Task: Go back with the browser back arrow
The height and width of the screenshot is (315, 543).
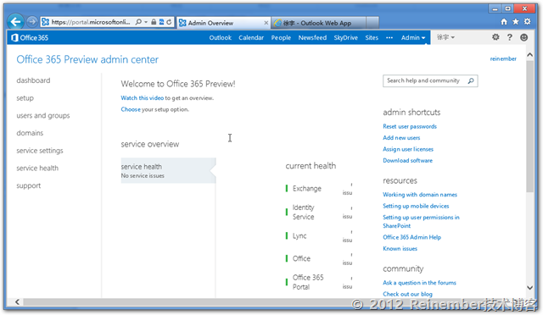Action: [x=15, y=22]
